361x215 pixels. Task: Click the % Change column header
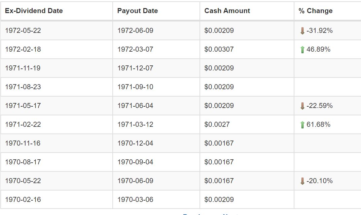[x=315, y=11]
